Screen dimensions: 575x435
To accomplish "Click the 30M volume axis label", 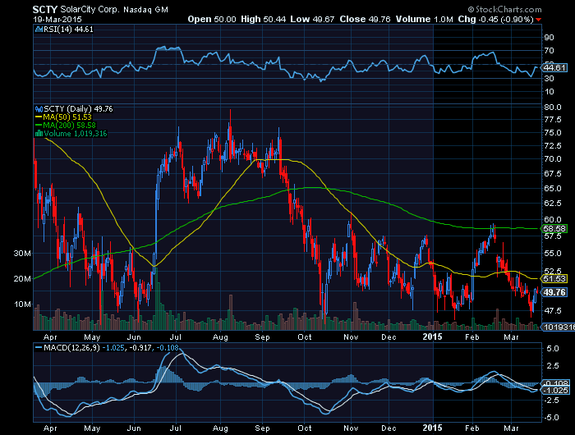I will [22, 254].
